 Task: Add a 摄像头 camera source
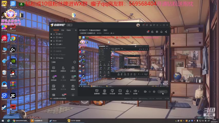pyautogui.click(x=105, y=92)
